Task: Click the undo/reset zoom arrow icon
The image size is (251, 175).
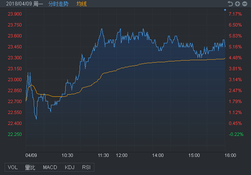Action: [230, 4]
